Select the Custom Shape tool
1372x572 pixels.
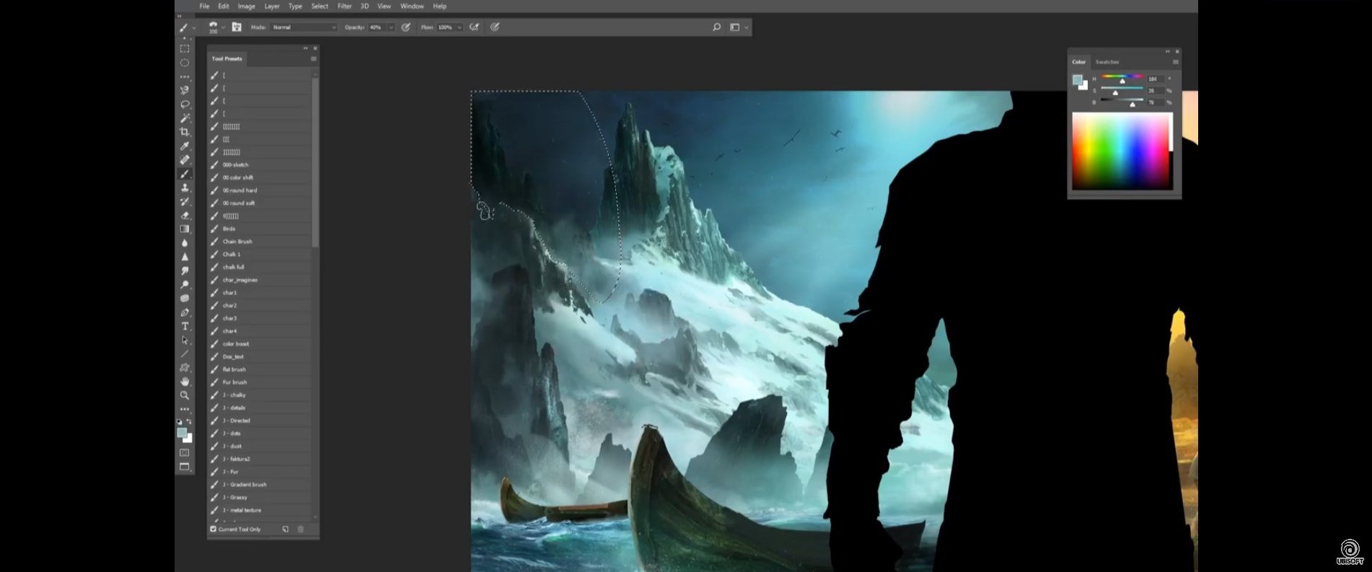pyautogui.click(x=185, y=367)
